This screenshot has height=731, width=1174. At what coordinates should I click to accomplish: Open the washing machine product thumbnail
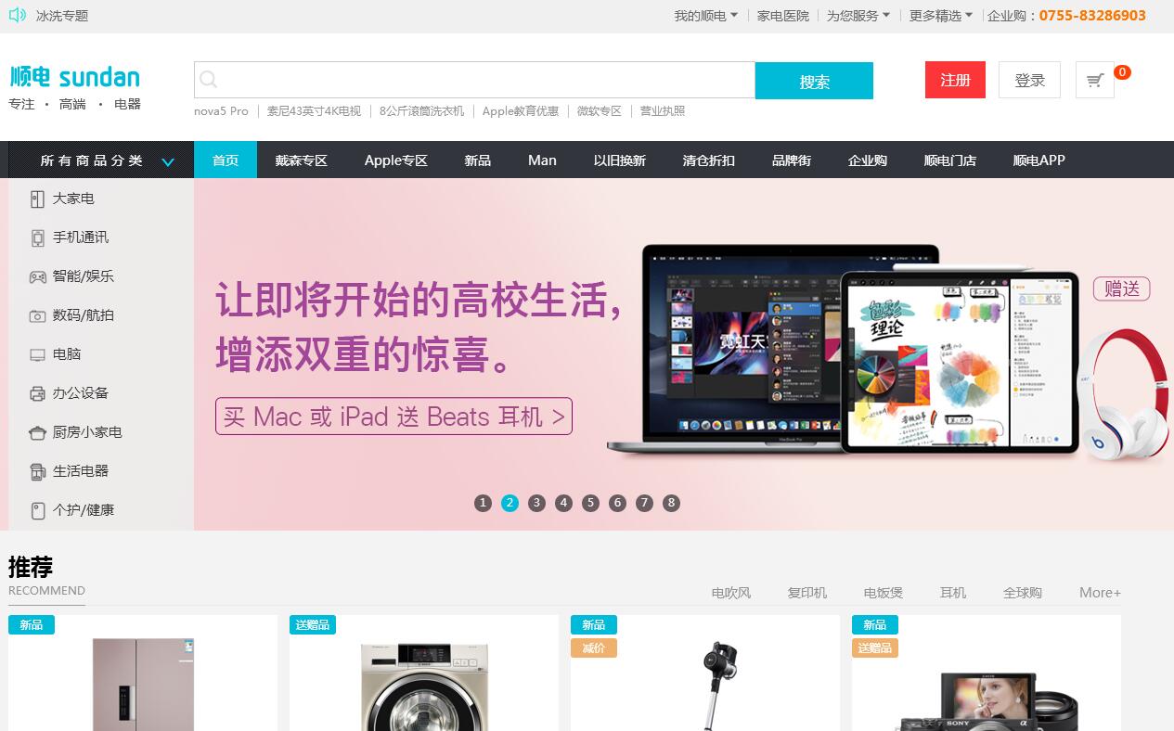423,685
